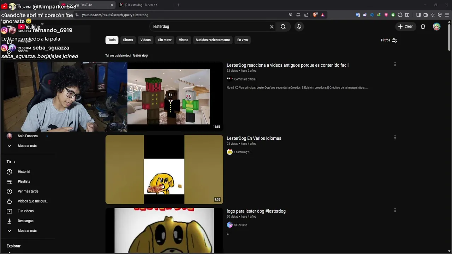Image resolution: width=452 pixels, height=254 pixels.
Task: Open options menu for LesterDog reacciona video
Action: point(395,65)
